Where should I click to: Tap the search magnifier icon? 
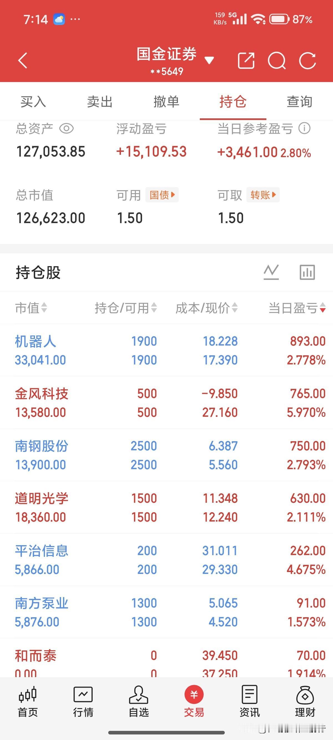tap(277, 61)
